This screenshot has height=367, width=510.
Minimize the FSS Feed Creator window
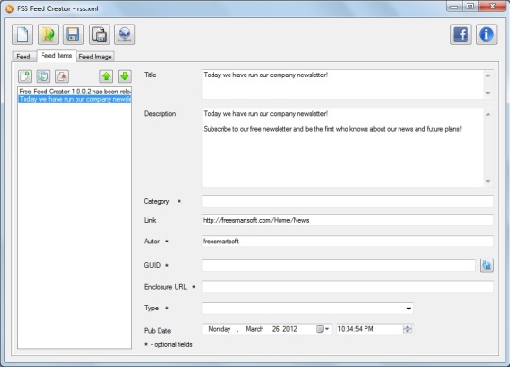pos(454,7)
